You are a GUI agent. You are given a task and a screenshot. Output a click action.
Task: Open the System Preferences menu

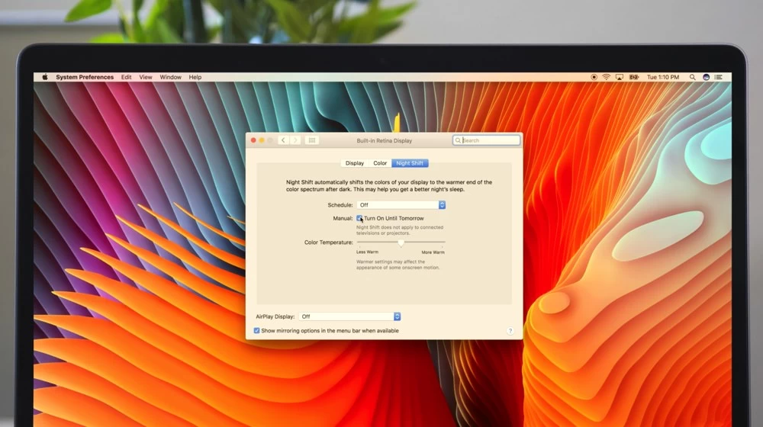[85, 77]
